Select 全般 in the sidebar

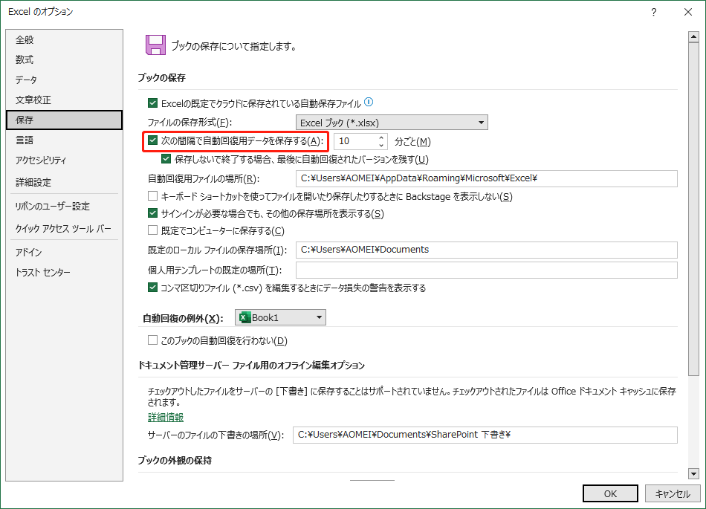[64, 39]
